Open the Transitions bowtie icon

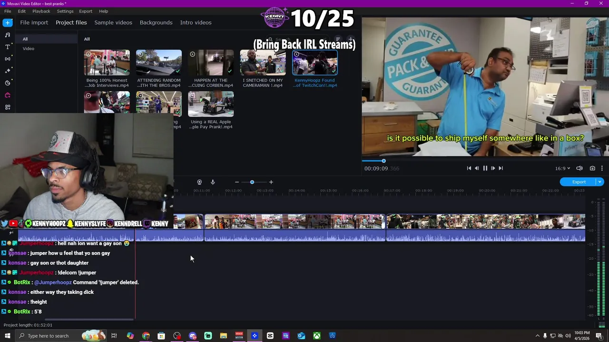(7, 59)
